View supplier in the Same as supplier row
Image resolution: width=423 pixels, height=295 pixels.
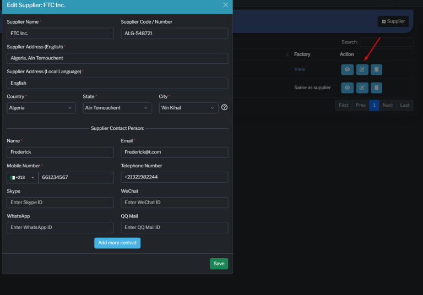tap(347, 88)
